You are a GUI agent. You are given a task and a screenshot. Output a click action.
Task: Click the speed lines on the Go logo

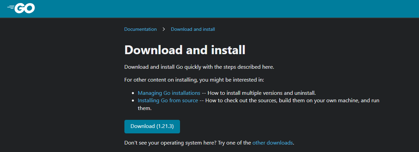[11, 7]
